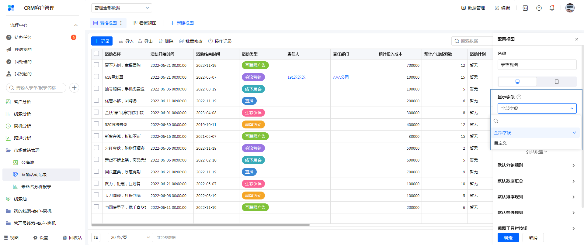Click the notification bell icon
Viewport: 584px width, 245px height.
click(552, 8)
